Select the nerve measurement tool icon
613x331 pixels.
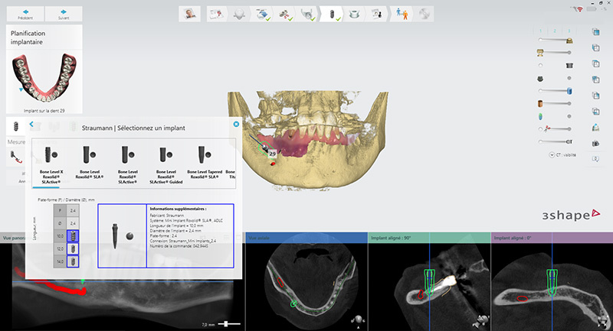coord(15,157)
